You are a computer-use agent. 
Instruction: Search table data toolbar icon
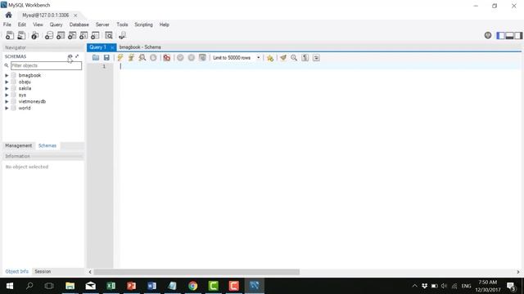coord(109,35)
